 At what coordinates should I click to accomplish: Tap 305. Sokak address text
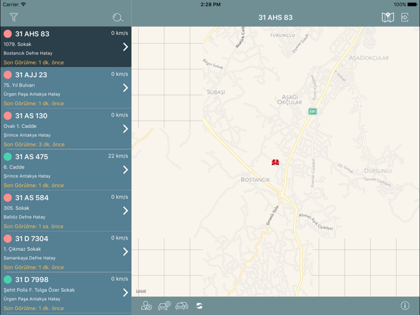point(16,208)
